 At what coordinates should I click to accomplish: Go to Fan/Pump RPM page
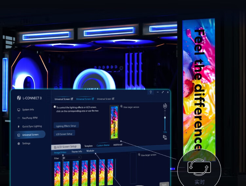coord(30,118)
